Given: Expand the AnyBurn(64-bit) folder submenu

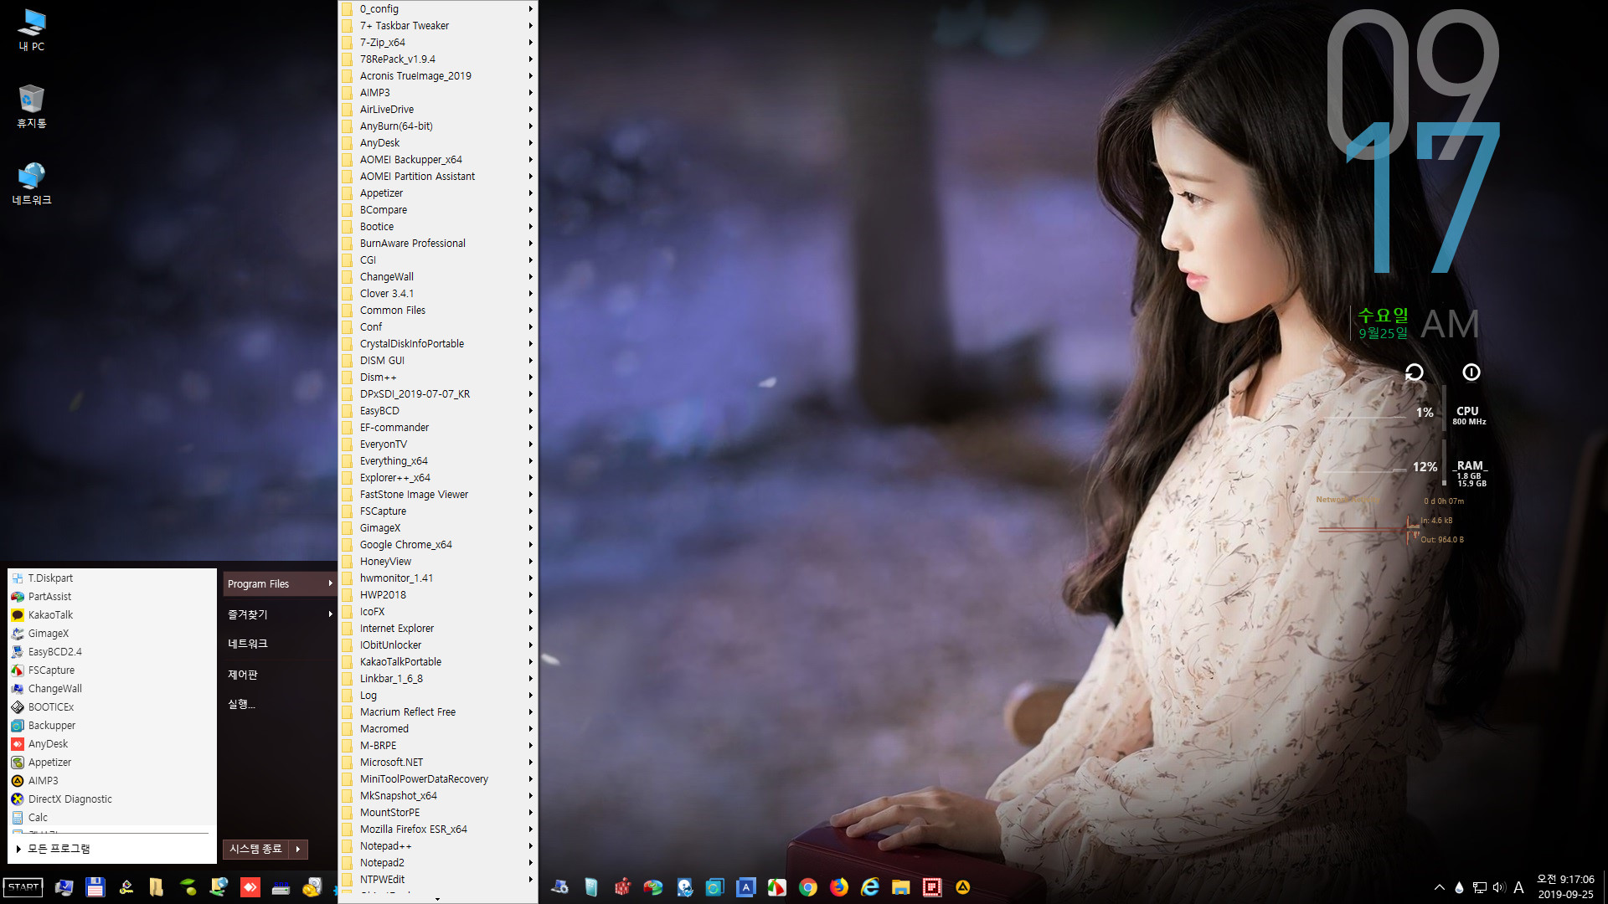Looking at the screenshot, I should [x=438, y=126].
